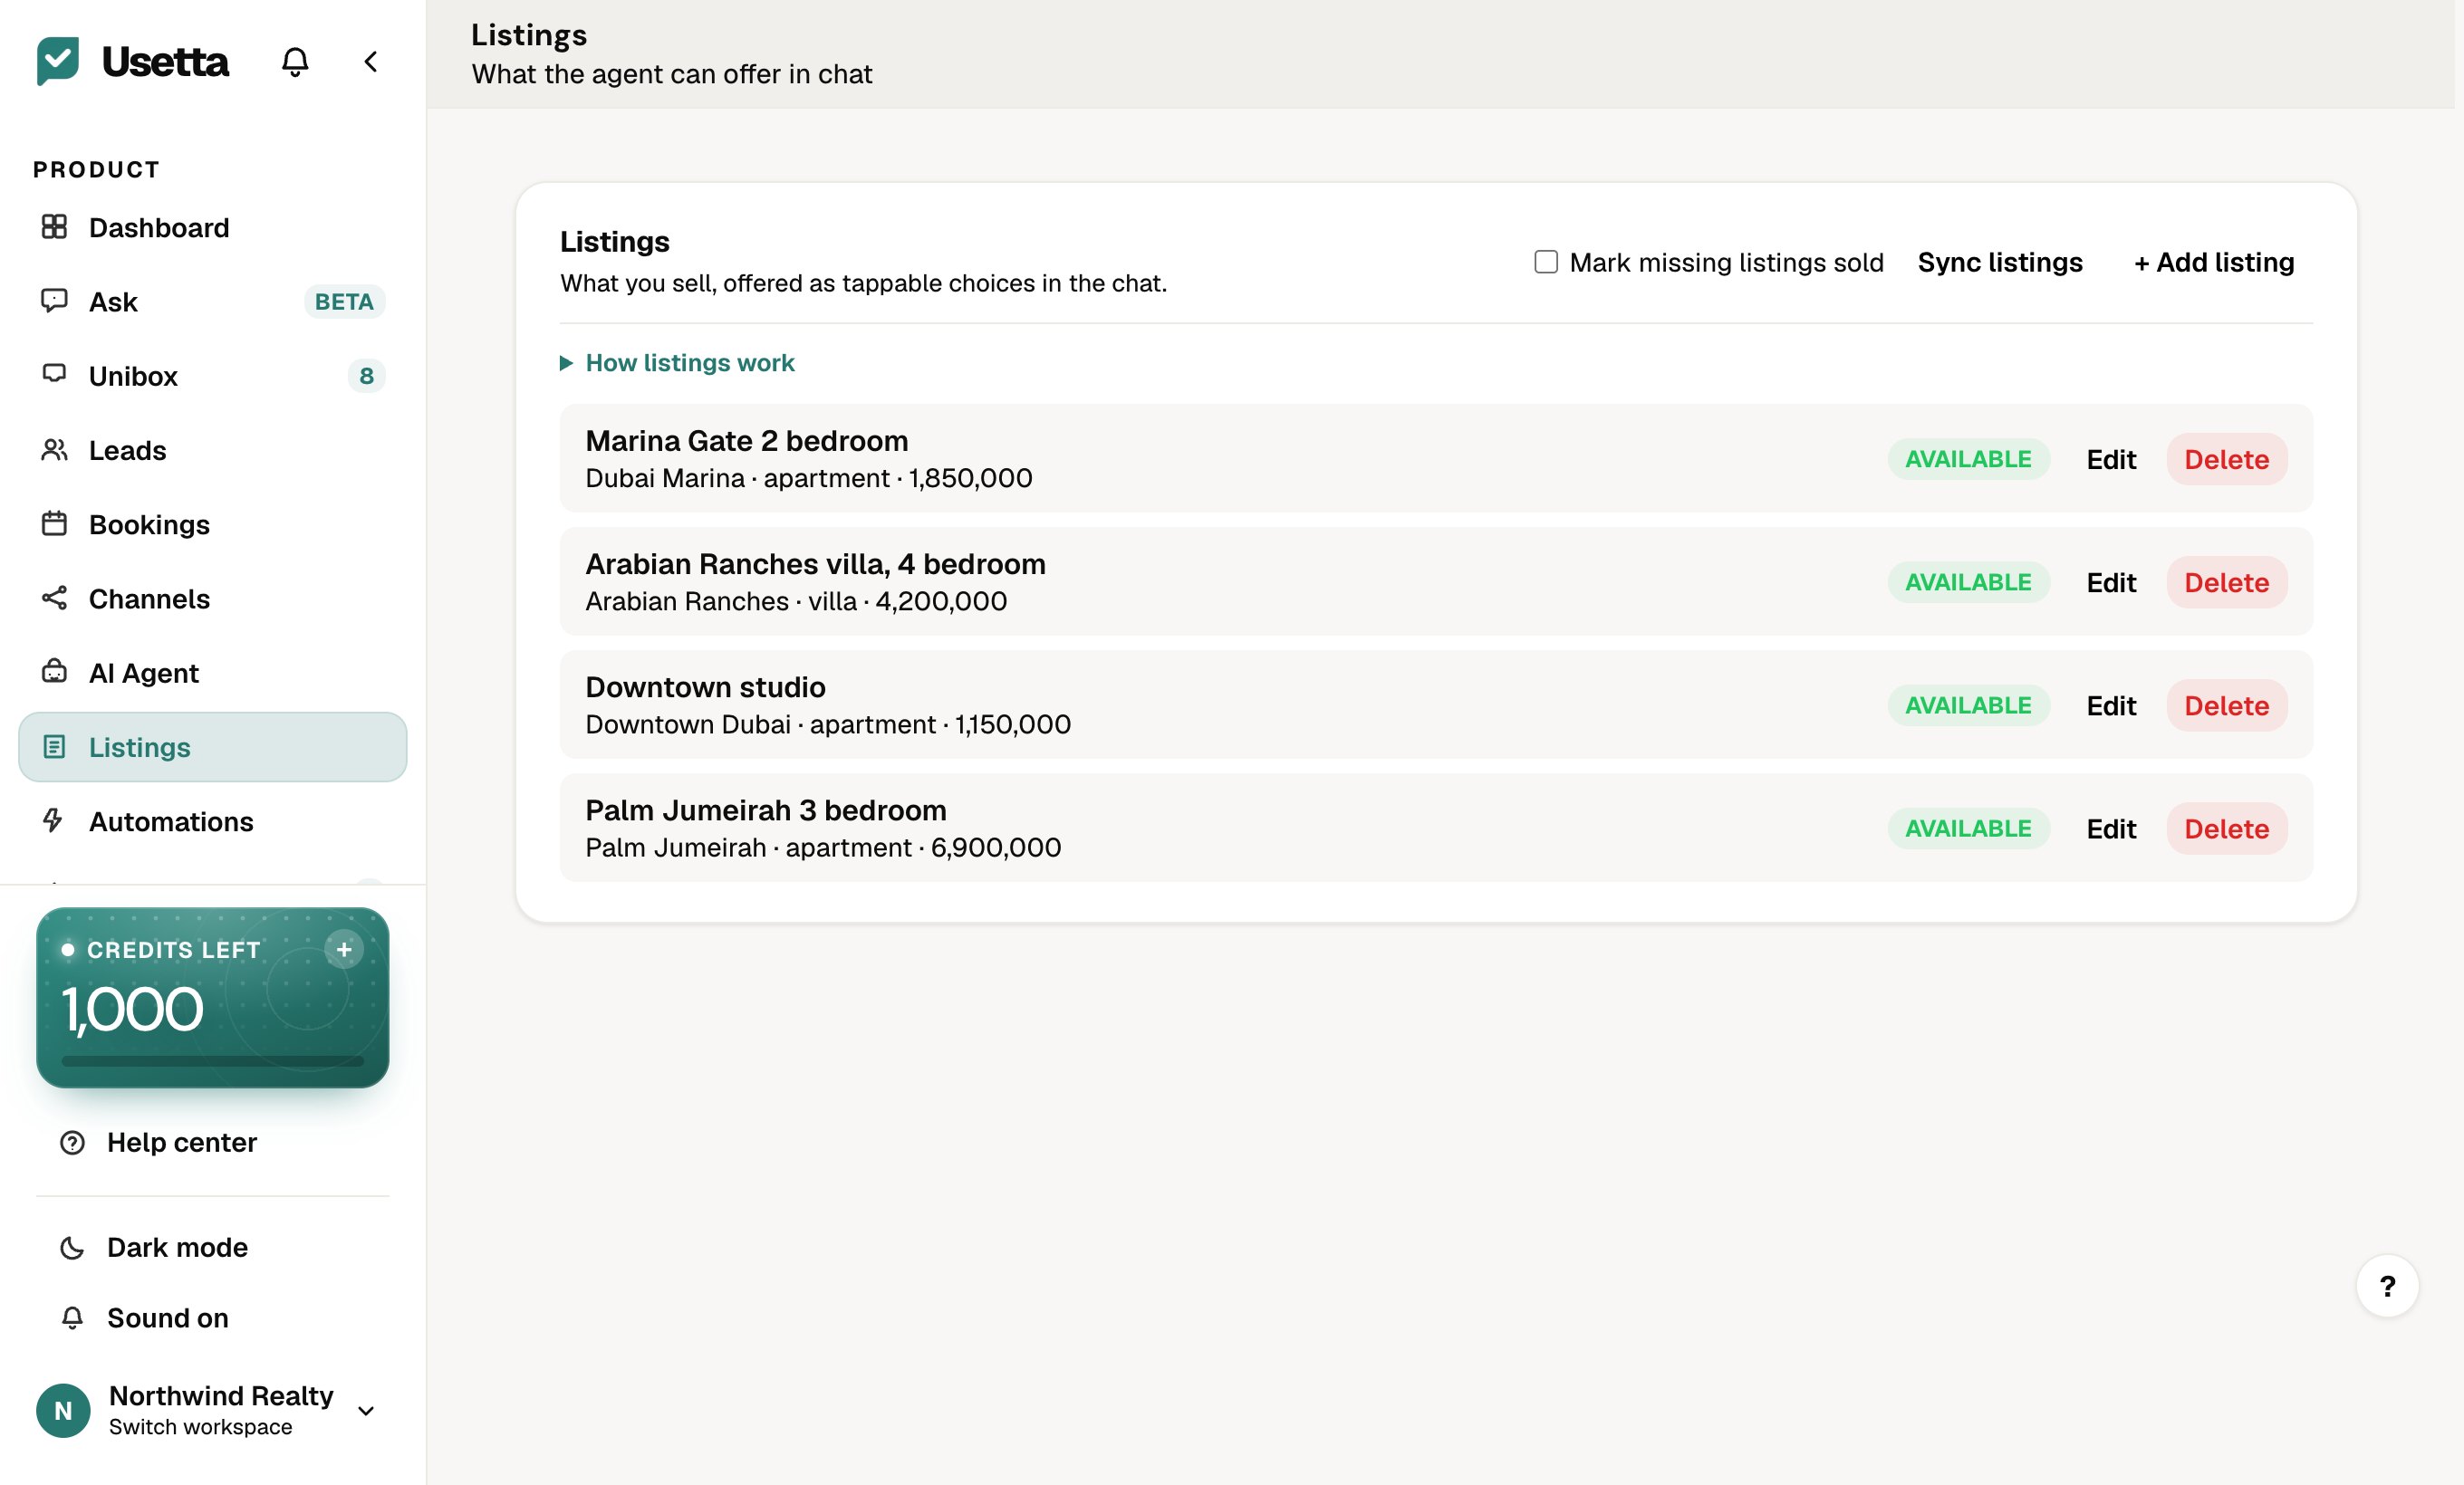Open workspace switcher chevron dropdown
Viewport: 2464px width, 1485px height.
coord(366,1411)
